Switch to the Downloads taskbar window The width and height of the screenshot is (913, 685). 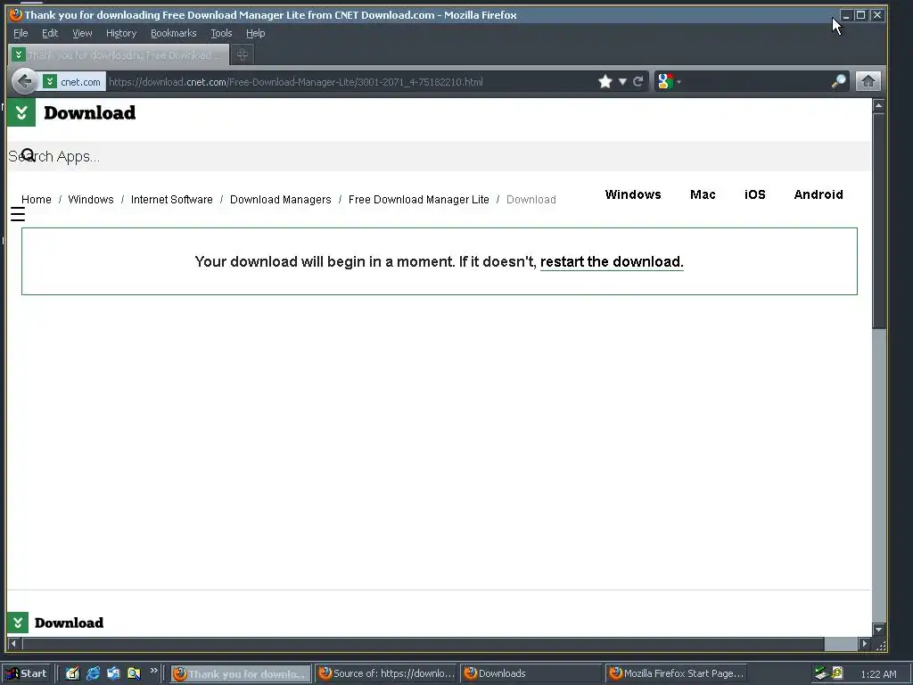[x=531, y=673]
